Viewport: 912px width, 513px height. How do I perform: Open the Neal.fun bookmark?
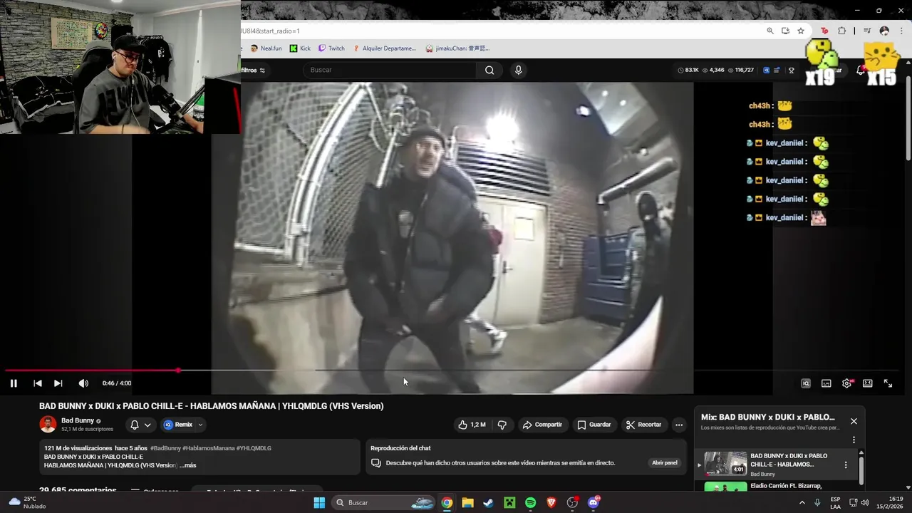pyautogui.click(x=266, y=48)
